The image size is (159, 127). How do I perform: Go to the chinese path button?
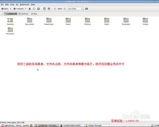(34, 14)
